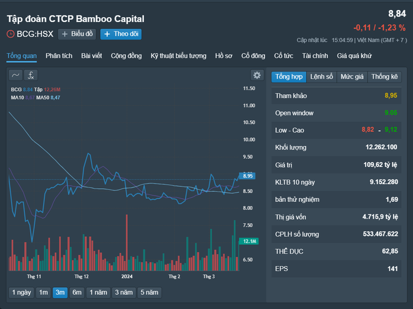Click the 8.95 price label on axis

click(x=247, y=176)
